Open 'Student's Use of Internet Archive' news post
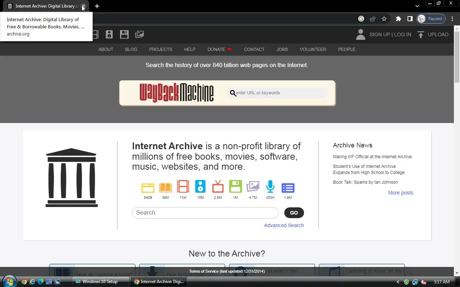The height and width of the screenshot is (287, 460). (369, 169)
